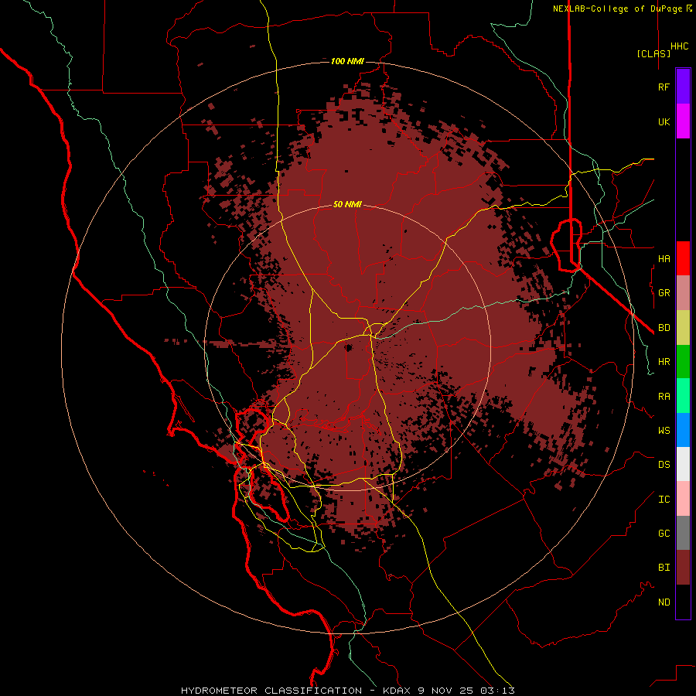This screenshot has width=696, height=696.
Task: Click the [CLAS] legend header
Action: click(653, 54)
